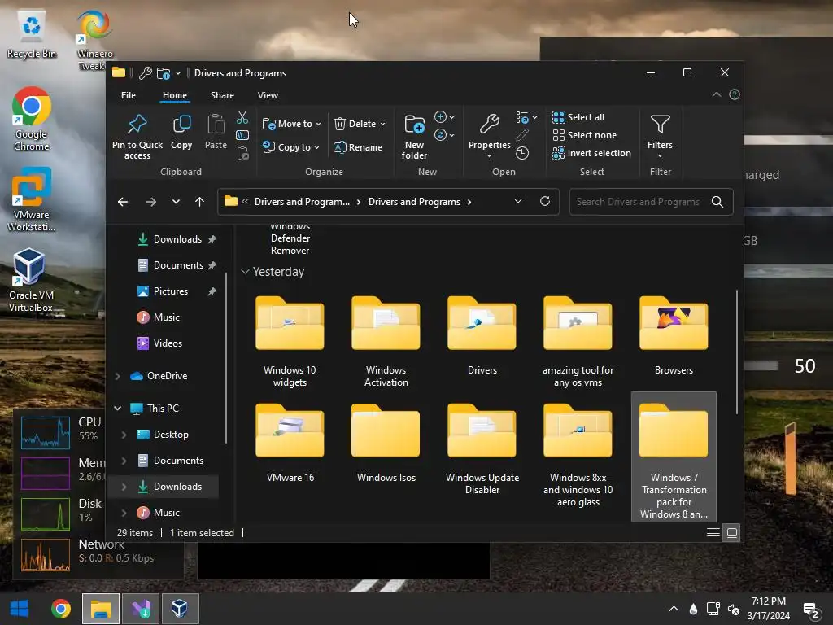Select VMware 16 folder
Screen dimensions: 833x625
(290, 444)
